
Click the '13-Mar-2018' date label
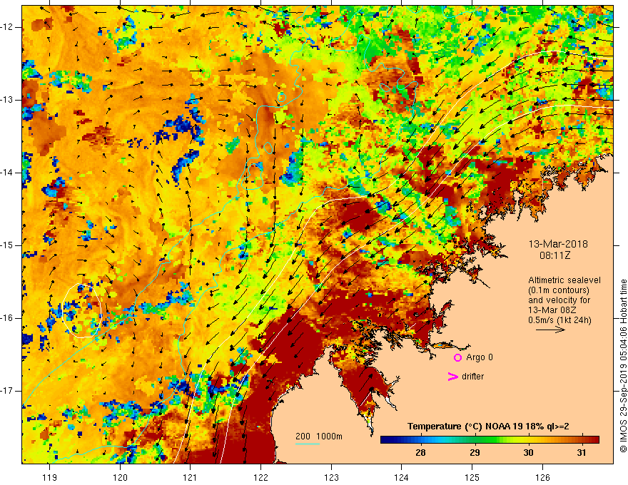[558, 244]
